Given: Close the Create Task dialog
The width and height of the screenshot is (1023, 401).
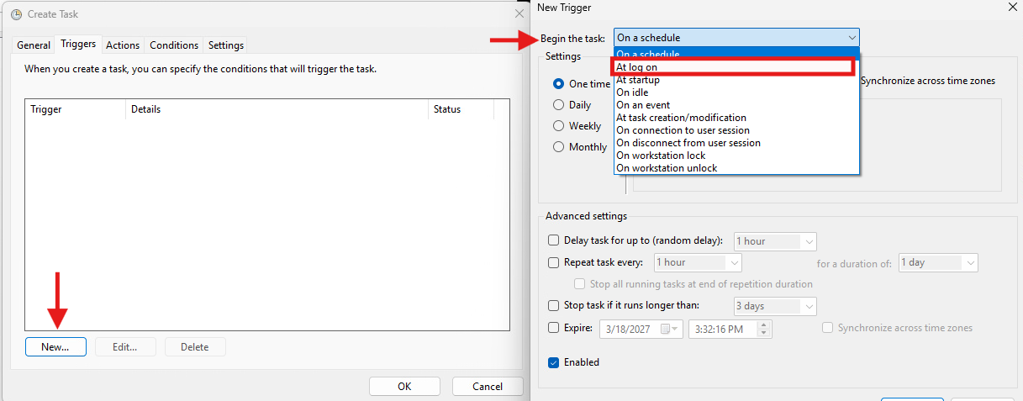Looking at the screenshot, I should tap(519, 14).
